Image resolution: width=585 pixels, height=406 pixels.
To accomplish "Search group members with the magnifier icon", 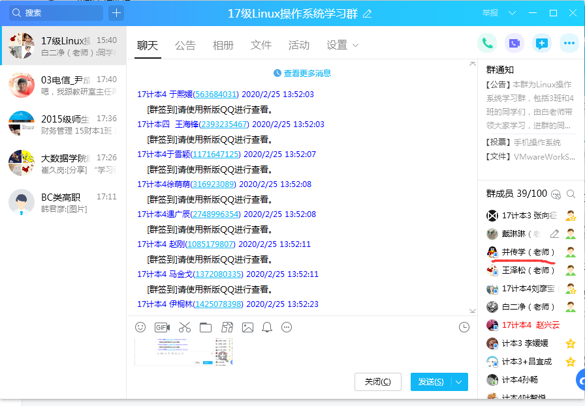I will coord(571,194).
